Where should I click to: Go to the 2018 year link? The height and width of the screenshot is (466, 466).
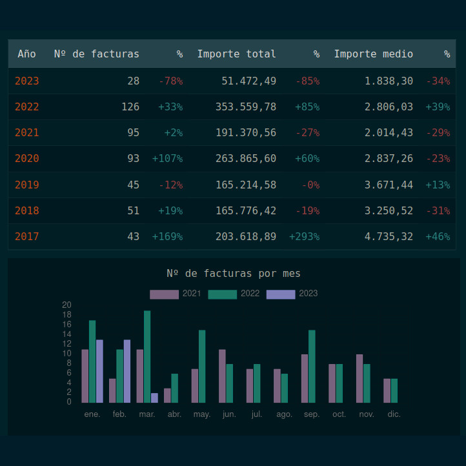[x=27, y=210]
